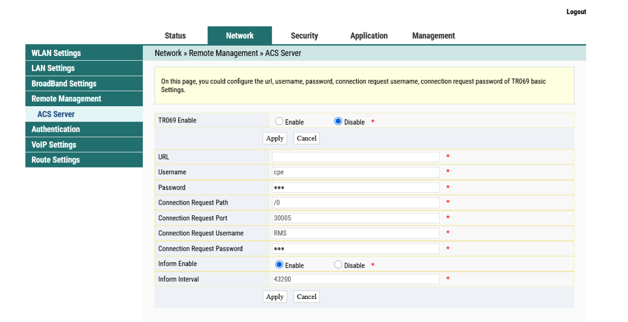This screenshot has height=322, width=628.
Task: Choose Enable for Inform Enable
Action: pyautogui.click(x=279, y=265)
